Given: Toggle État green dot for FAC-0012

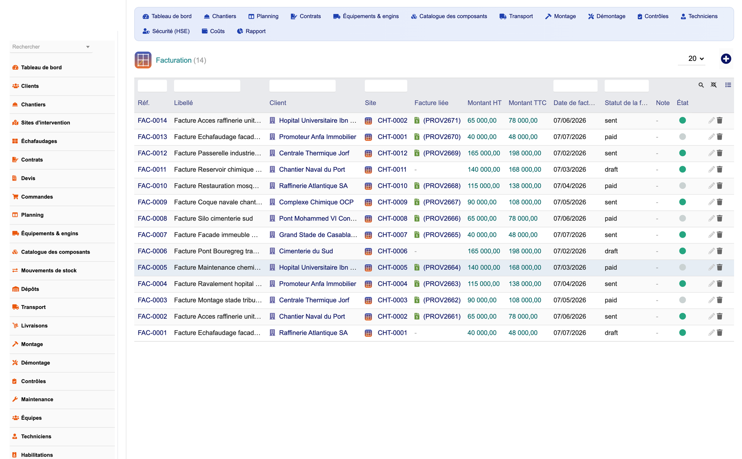Looking at the screenshot, I should tap(683, 153).
